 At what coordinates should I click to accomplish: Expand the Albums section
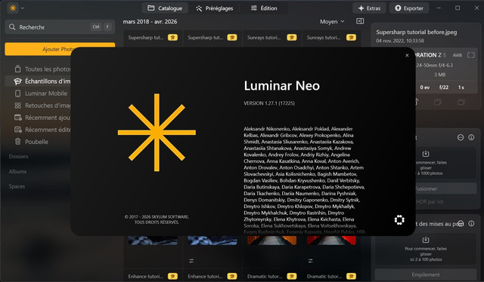[17, 171]
